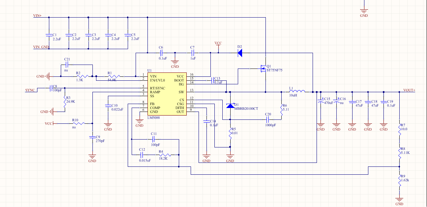Click the Q1 ST75NF75 MOSFET symbol
Viewport: 427px width, 207px height.
[263, 69]
